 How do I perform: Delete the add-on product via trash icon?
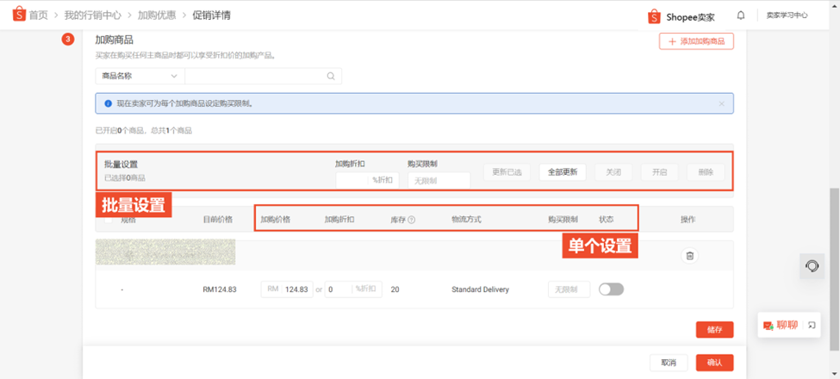[x=689, y=255]
